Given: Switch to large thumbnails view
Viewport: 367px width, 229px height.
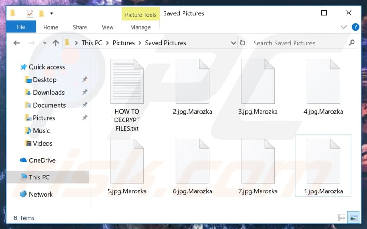Looking at the screenshot, I should point(354,217).
